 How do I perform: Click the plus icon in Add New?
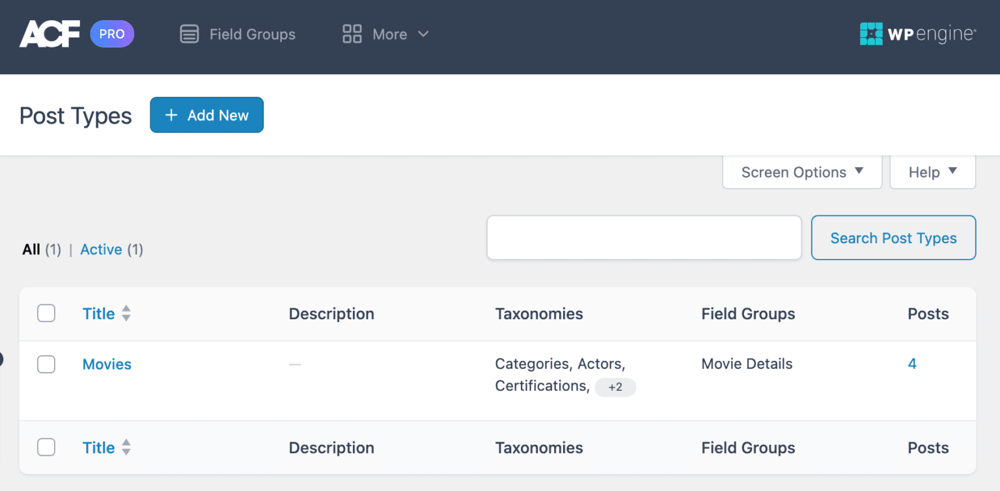pyautogui.click(x=171, y=114)
